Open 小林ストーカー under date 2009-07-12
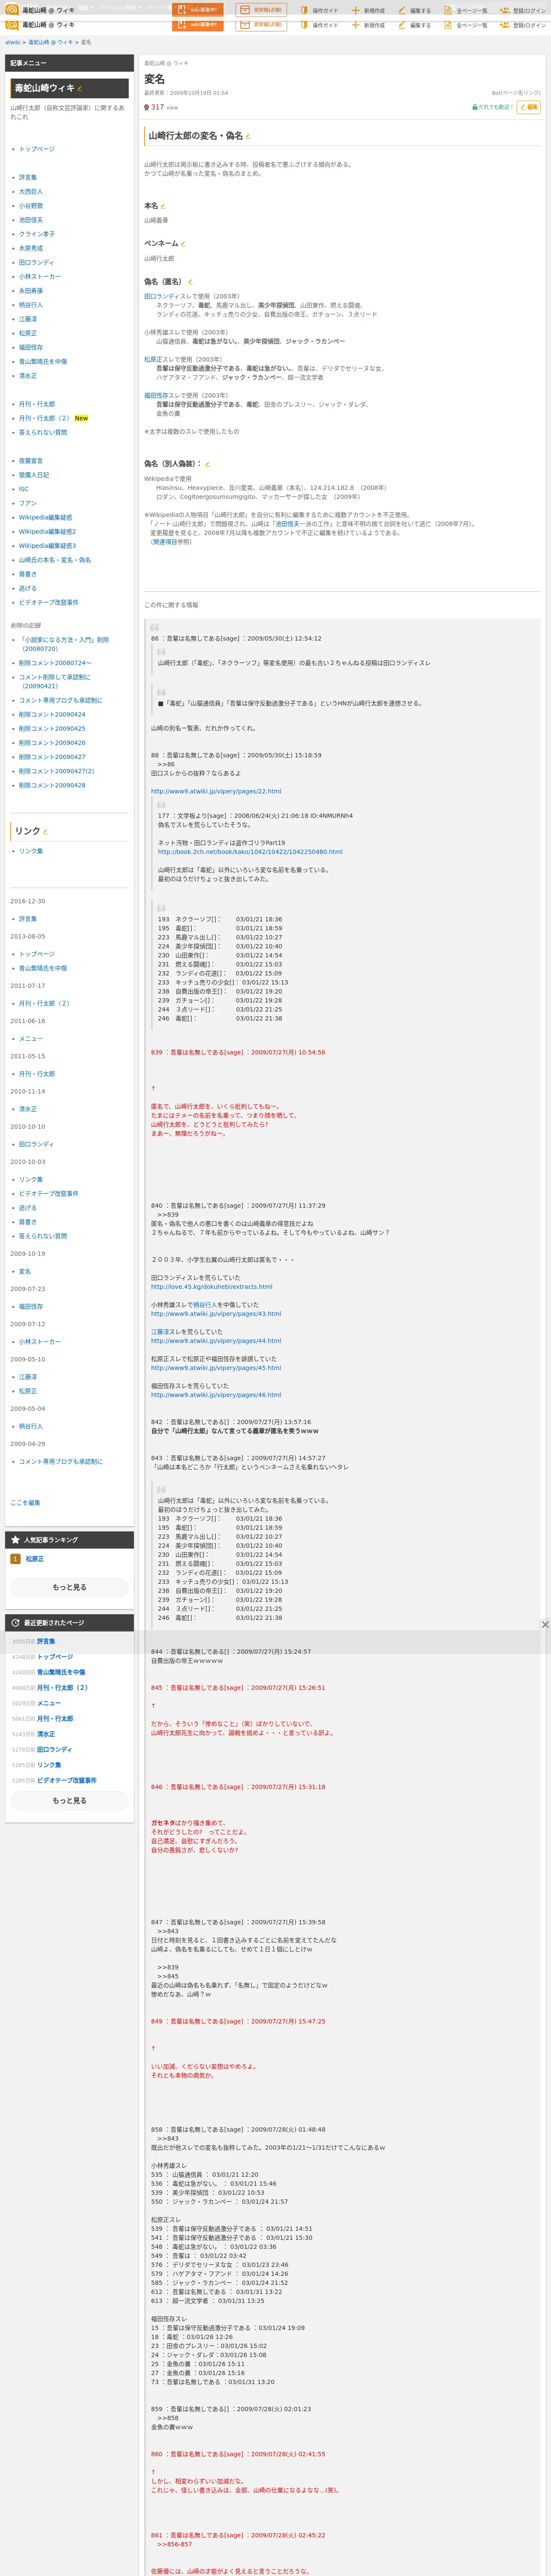Screen dimensions: 551x2576 click(x=40, y=1342)
